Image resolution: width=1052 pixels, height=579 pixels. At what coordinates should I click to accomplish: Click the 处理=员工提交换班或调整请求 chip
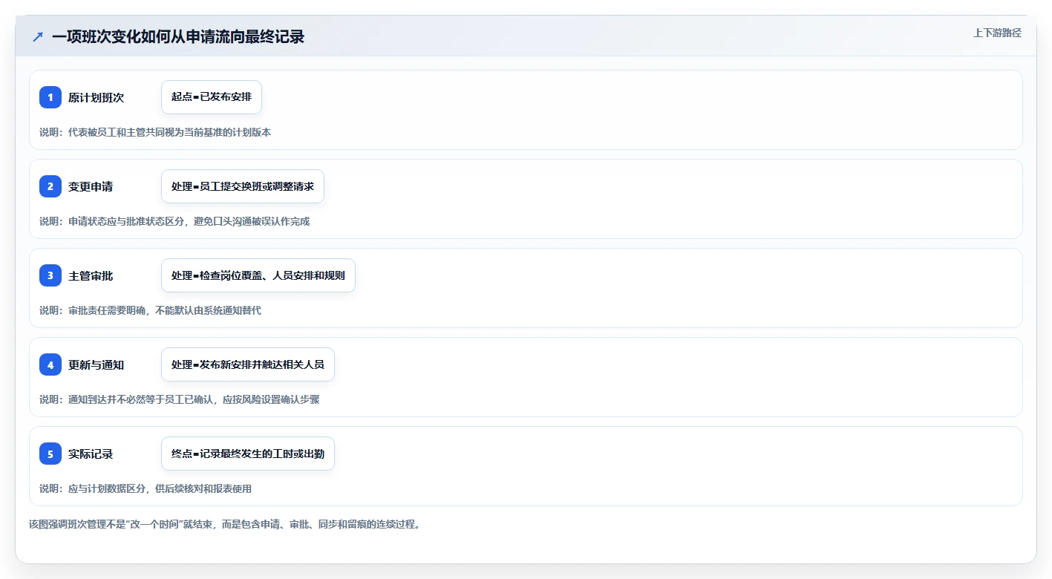243,186
